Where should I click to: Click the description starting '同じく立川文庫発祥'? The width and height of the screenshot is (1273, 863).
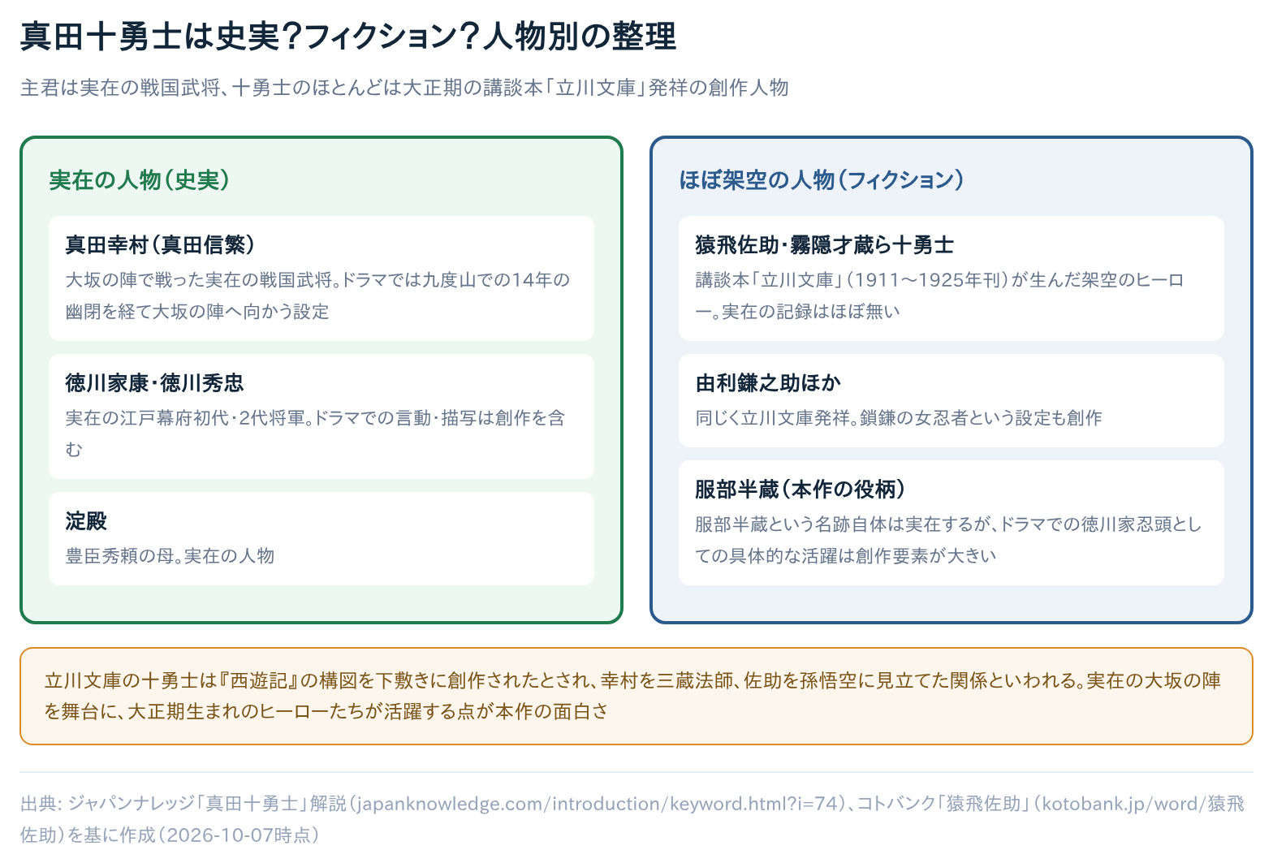pyautogui.click(x=899, y=418)
